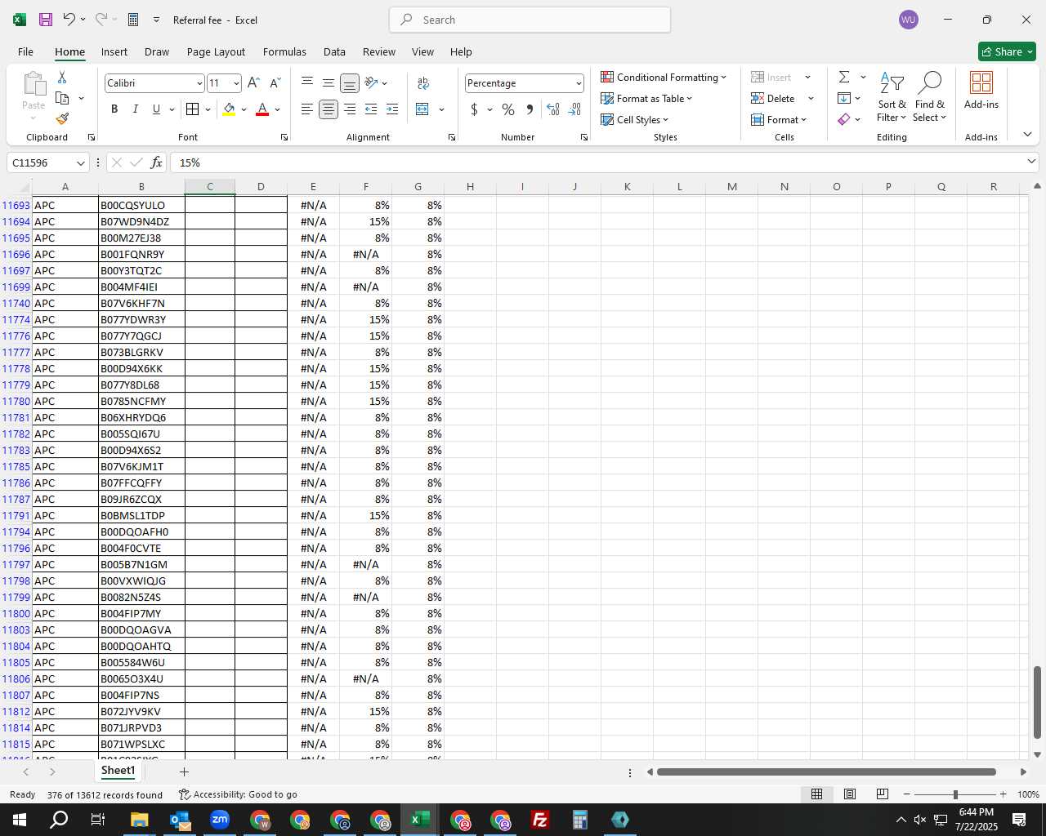1046x836 pixels.
Task: Open the calculator icon in Quick Access Toolbar
Action: click(133, 20)
